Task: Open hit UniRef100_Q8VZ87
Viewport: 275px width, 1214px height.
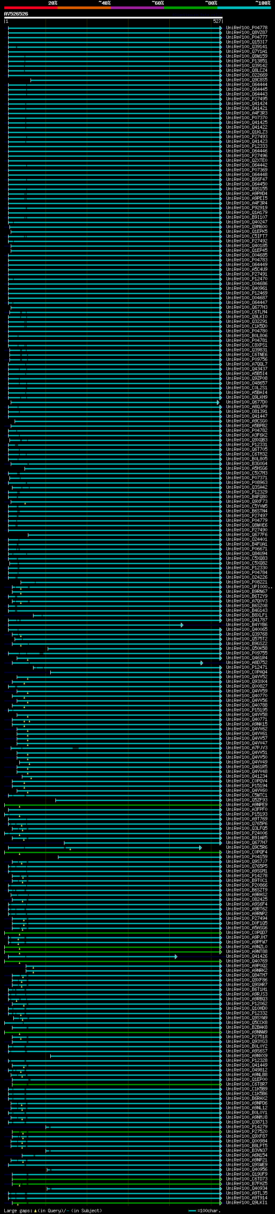Action: tap(247, 33)
